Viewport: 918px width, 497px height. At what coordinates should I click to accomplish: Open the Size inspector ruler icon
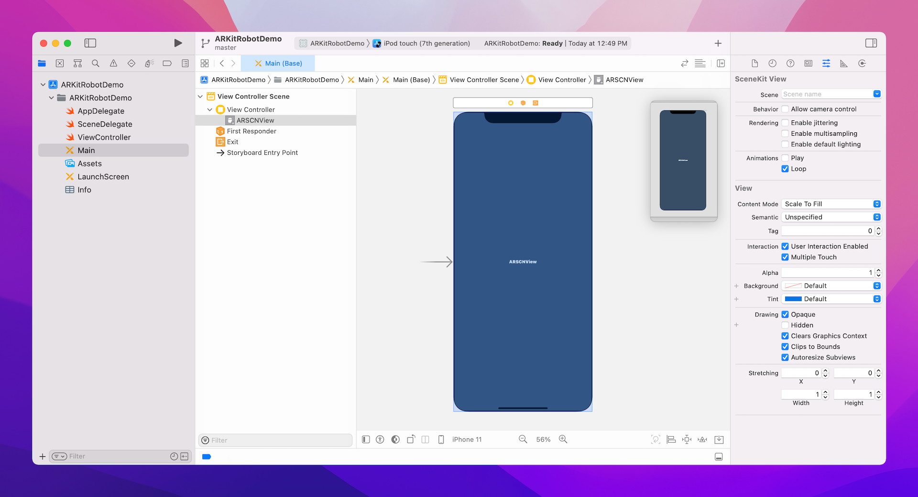point(844,64)
